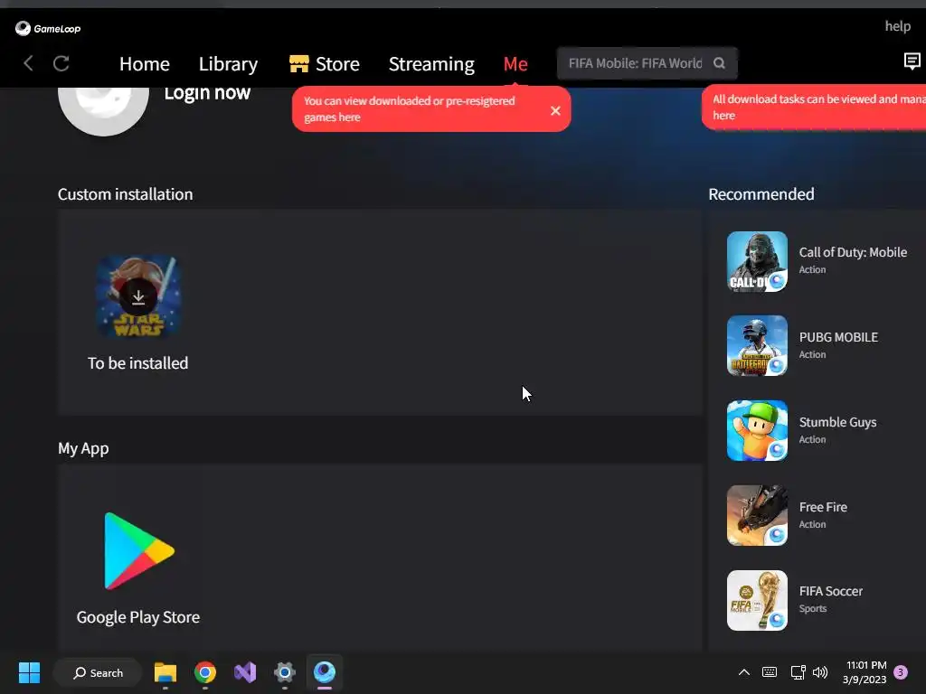This screenshot has height=694, width=926.
Task: Click the touch keyboard tray icon
Action: point(770,672)
